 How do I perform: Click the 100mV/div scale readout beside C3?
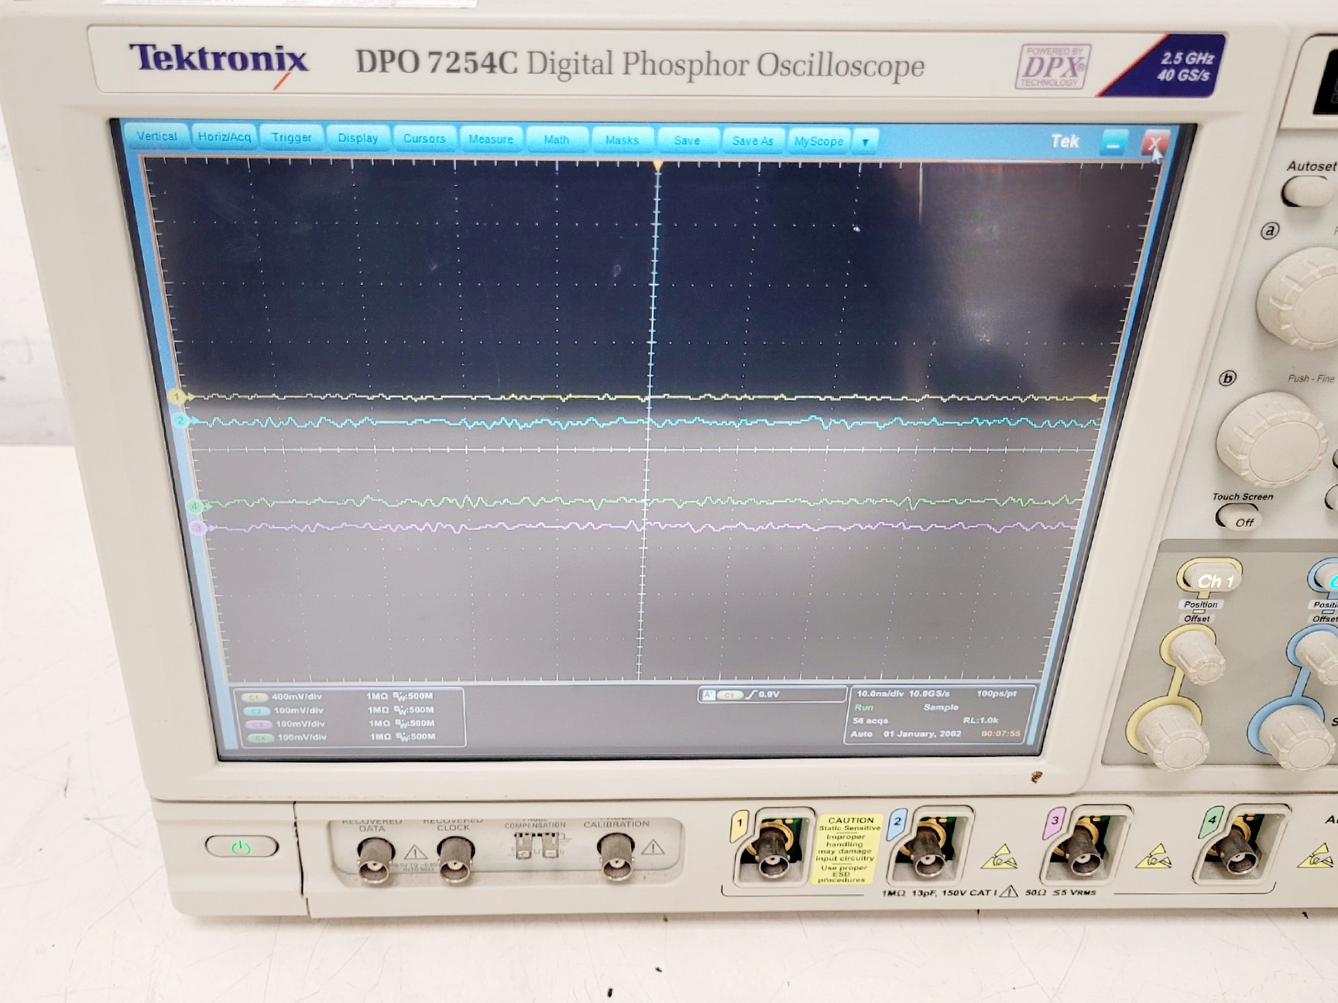300,724
